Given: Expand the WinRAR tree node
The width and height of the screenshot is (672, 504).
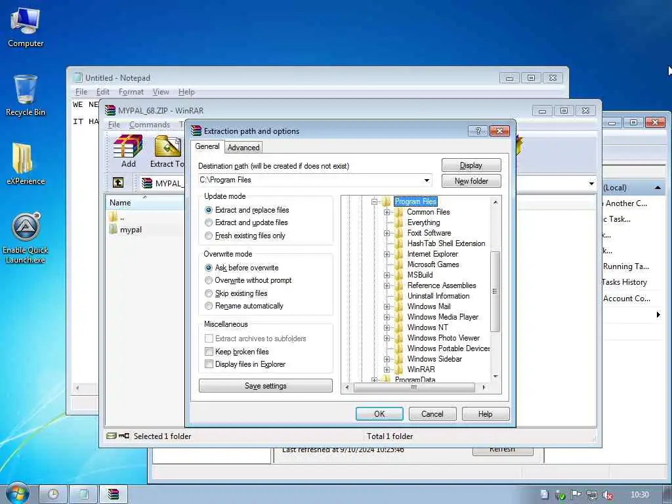Looking at the screenshot, I should pos(387,369).
